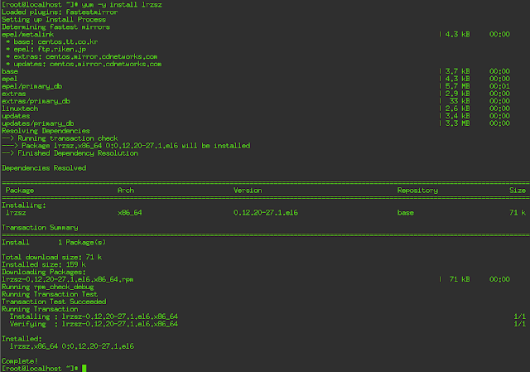The width and height of the screenshot is (530, 372).
Task: Click the "Transaction Test Succeeded" line
Action: click(x=45, y=302)
